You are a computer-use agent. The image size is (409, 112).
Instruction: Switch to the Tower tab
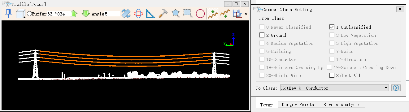point(267,105)
